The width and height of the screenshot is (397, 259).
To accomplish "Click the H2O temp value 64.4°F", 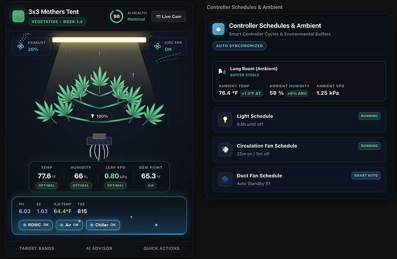I will [63, 211].
